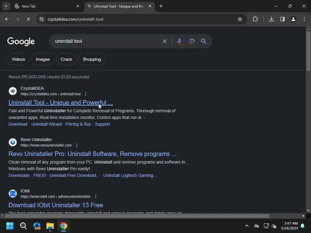The width and height of the screenshot is (311, 233).
Task: Open the network status tray icon
Action: pyautogui.click(x=266, y=226)
